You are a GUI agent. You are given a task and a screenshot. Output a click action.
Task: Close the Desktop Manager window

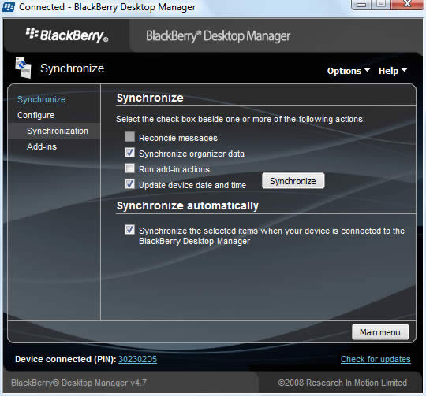(x=407, y=5)
